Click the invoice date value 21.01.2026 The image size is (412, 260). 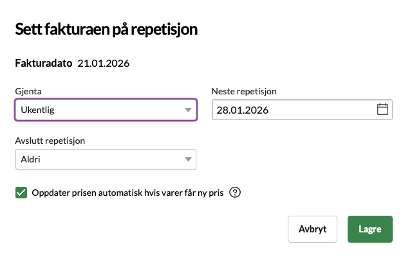click(104, 63)
